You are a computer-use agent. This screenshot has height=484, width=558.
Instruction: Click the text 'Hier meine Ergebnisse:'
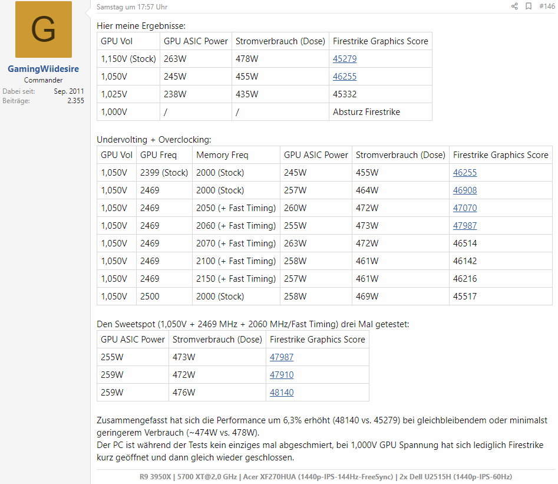click(141, 26)
